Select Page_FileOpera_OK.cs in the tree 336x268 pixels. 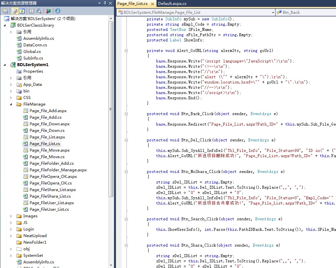(x=51, y=183)
